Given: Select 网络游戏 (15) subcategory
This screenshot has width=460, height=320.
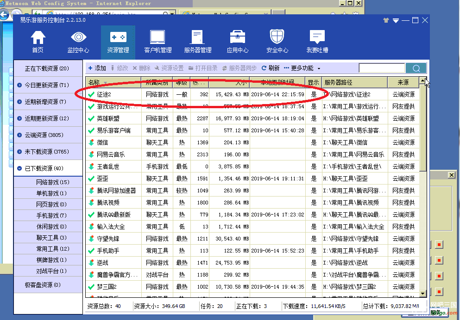Looking at the screenshot, I should pyautogui.click(x=48, y=182).
